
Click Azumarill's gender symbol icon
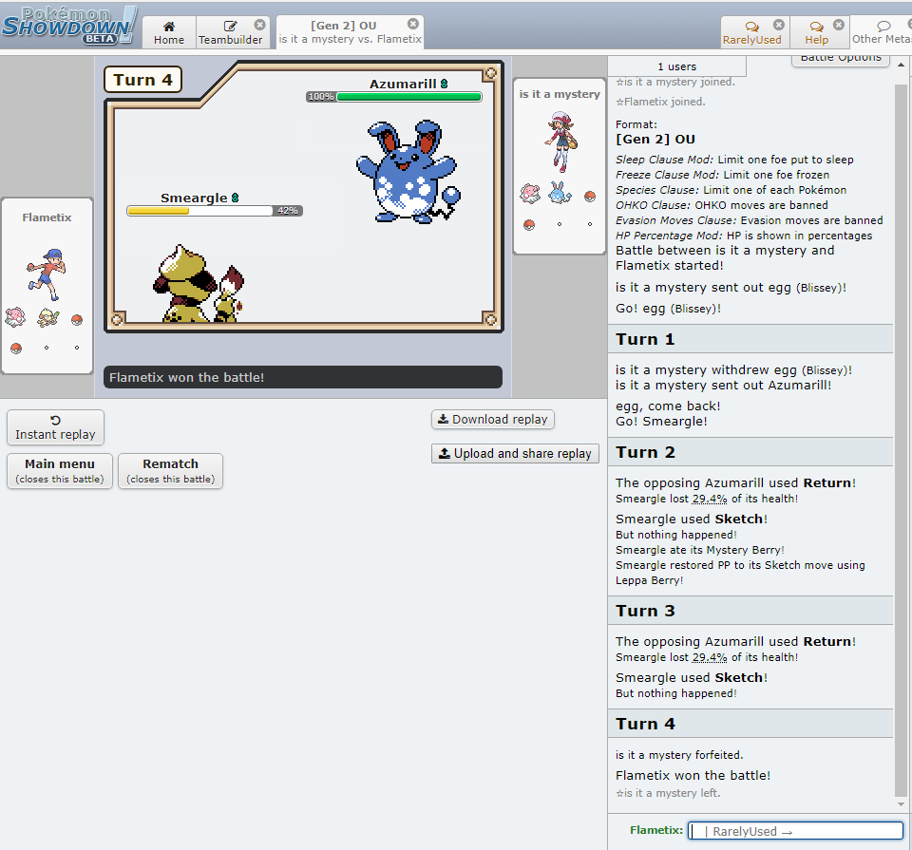pos(445,84)
